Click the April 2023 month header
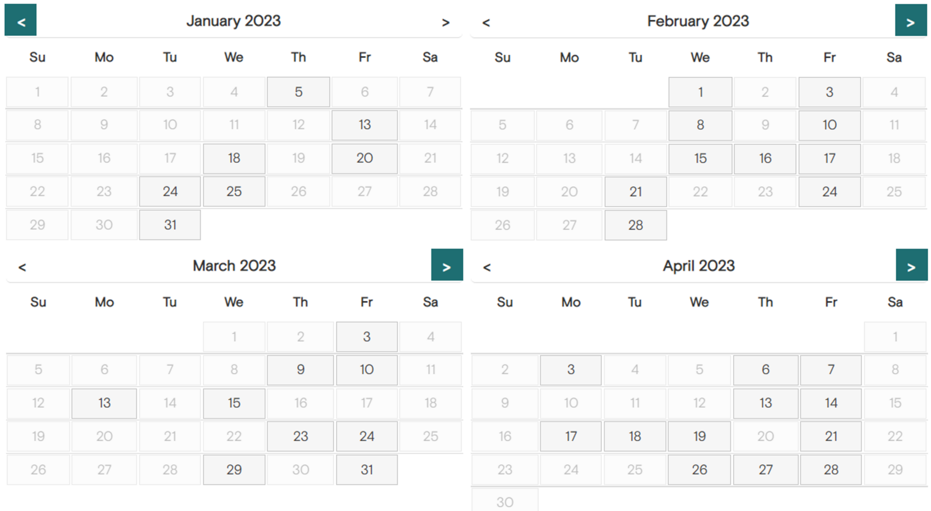This screenshot has width=931, height=511. 699,265
